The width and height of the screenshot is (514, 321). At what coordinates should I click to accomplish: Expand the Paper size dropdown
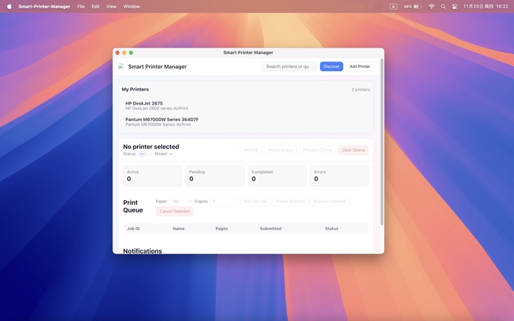point(182,202)
